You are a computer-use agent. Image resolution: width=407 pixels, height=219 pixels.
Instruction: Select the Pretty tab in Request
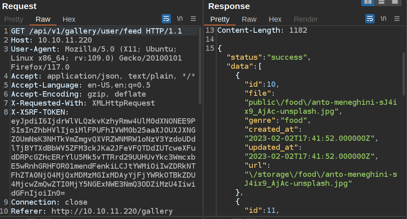[x=14, y=19]
